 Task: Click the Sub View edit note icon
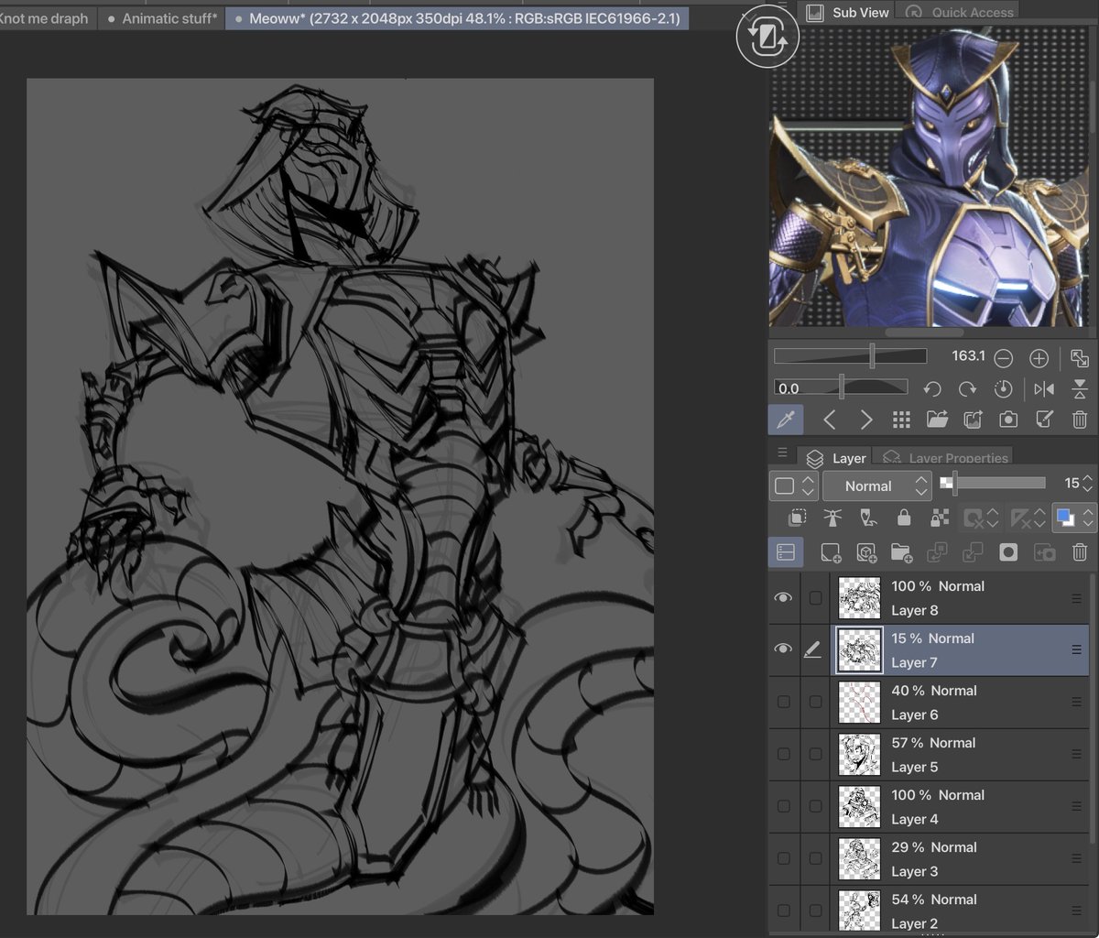tap(1044, 420)
